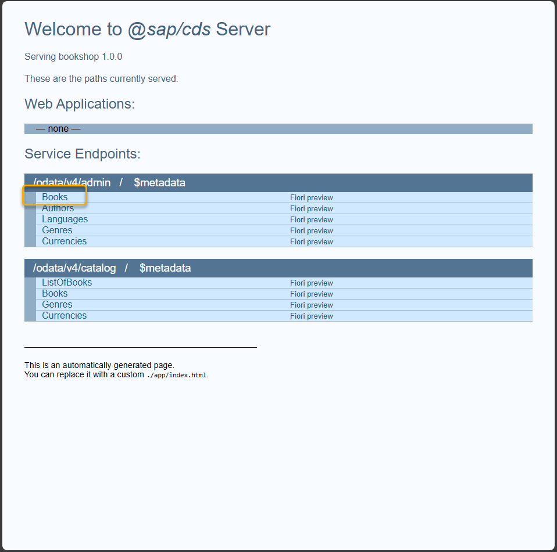Open the /odata/v4/catalog service link
This screenshot has width=557, height=552.
pyautogui.click(x=74, y=268)
